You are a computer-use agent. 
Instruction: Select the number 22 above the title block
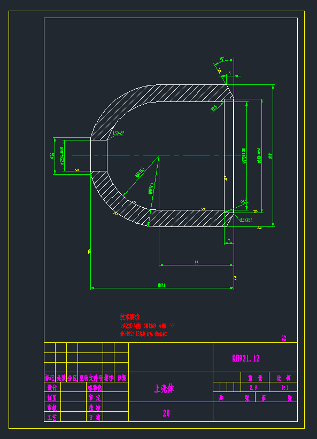pos(284,338)
